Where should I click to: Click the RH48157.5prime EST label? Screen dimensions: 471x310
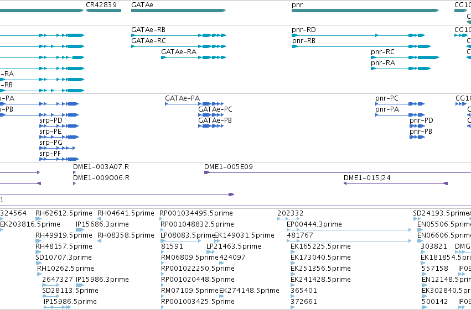tap(64, 247)
